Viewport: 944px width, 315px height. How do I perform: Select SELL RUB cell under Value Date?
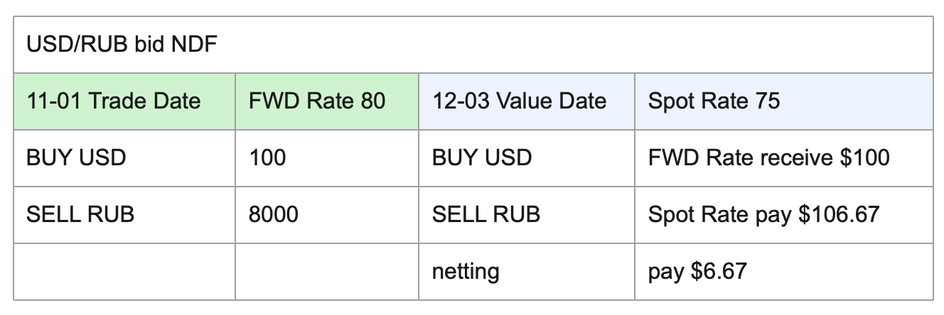point(486,214)
